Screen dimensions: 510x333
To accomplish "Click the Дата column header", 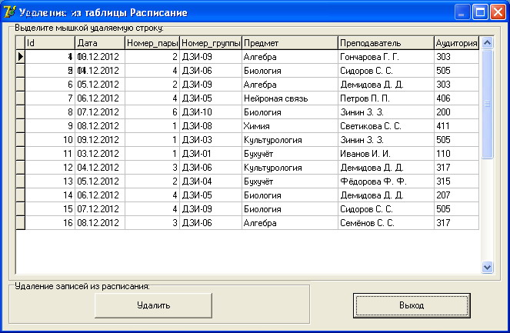I will click(x=100, y=43).
